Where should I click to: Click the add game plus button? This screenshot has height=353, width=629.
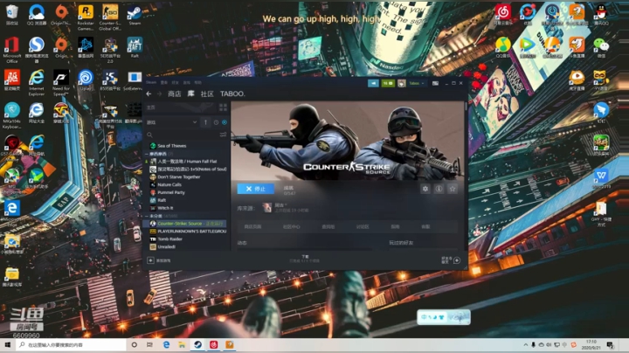pos(150,260)
